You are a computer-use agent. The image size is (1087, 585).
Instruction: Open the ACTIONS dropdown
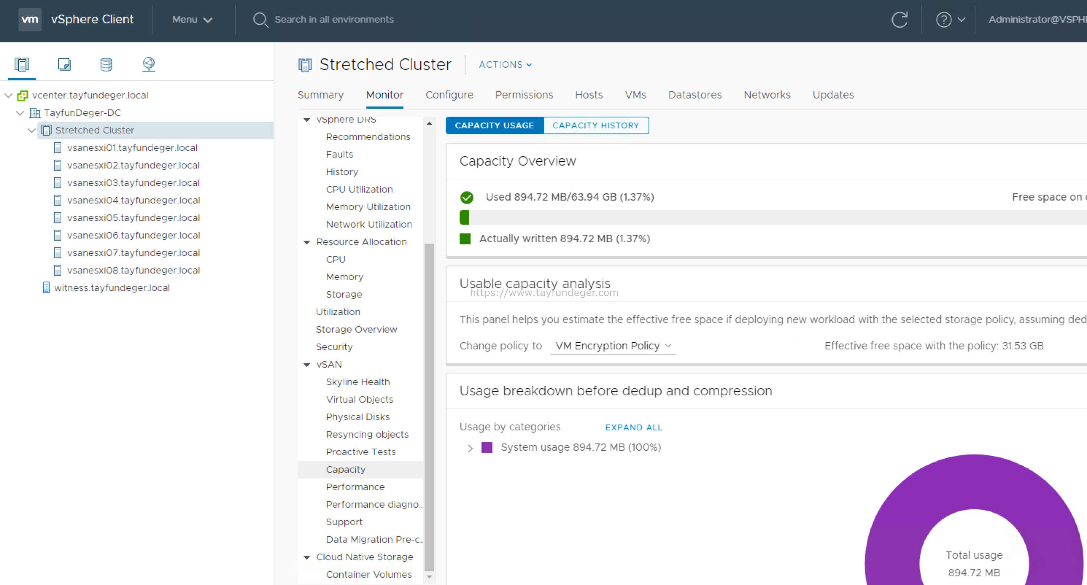(x=505, y=65)
